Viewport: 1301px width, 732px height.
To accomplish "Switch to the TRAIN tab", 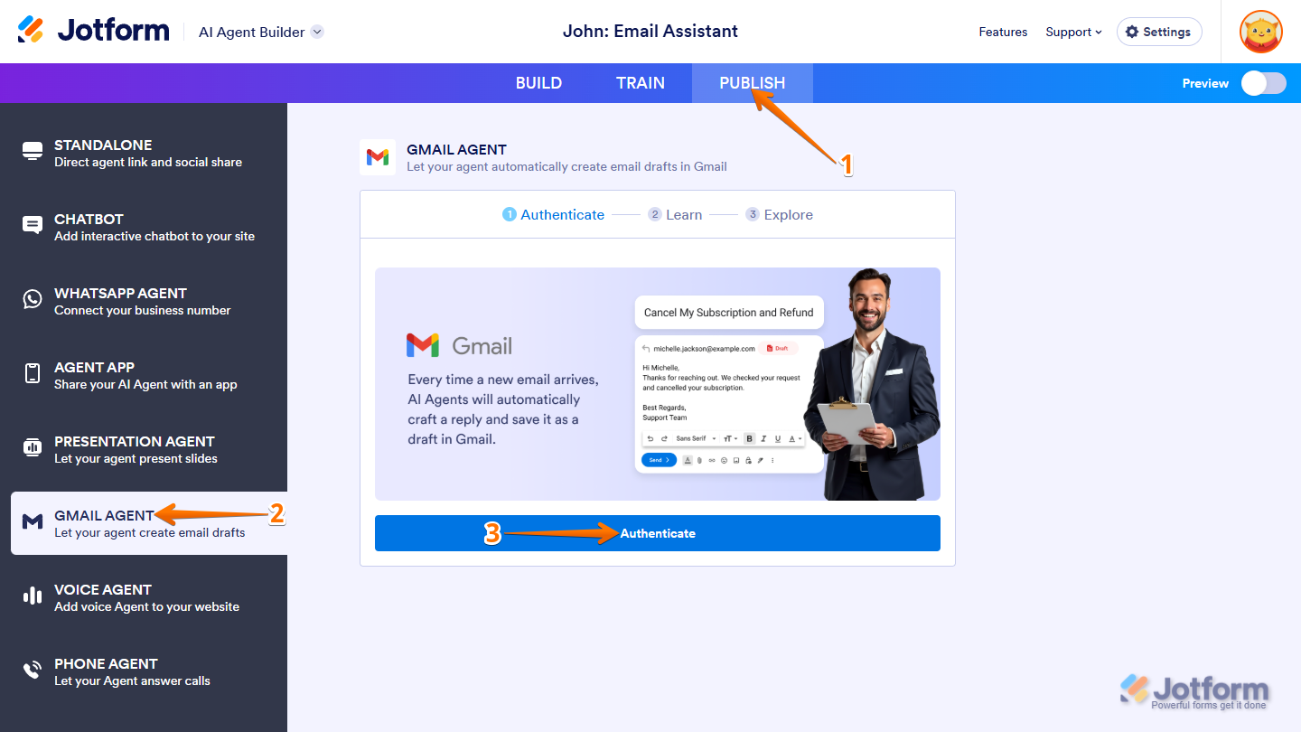I will coord(641,83).
